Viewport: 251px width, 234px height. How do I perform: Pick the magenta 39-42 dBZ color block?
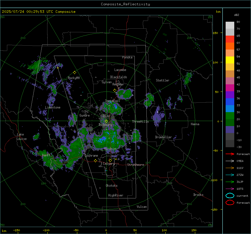click(230, 88)
